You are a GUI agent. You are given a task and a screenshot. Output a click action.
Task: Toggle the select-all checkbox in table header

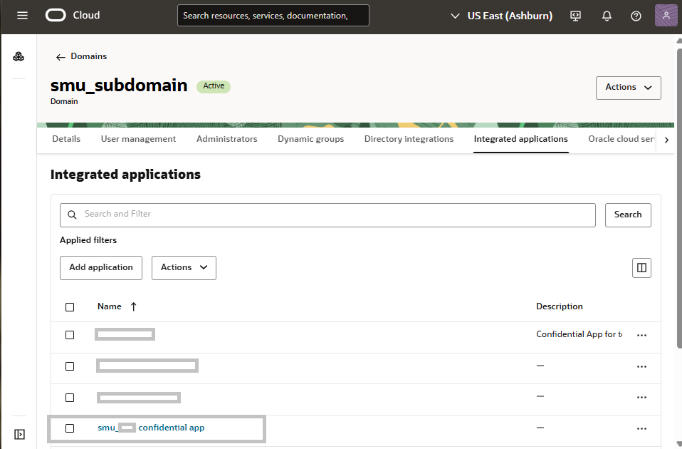69,306
